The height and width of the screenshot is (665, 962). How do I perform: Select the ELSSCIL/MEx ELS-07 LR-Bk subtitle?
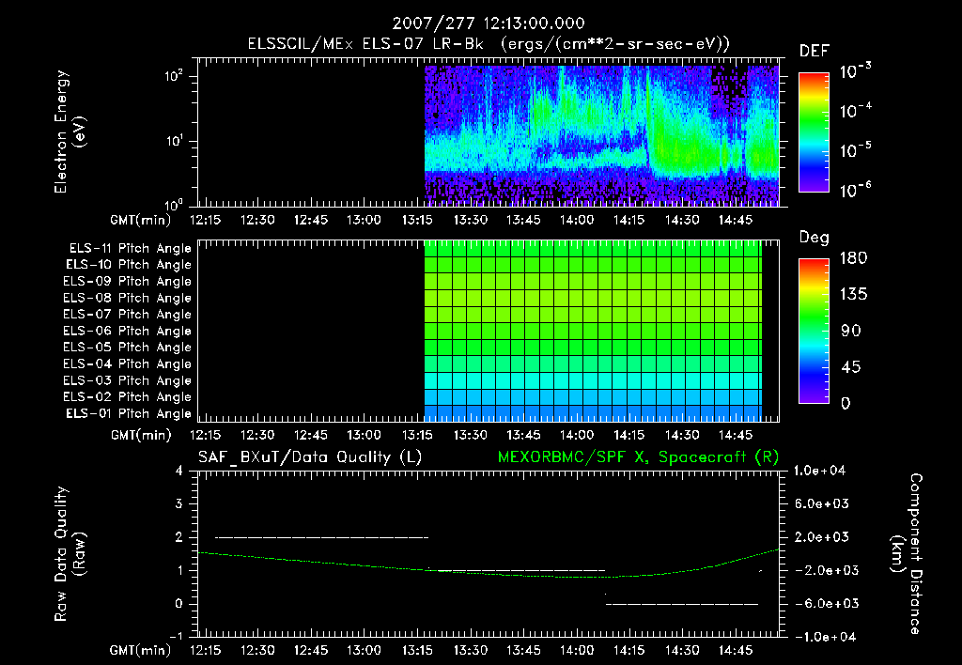click(489, 44)
